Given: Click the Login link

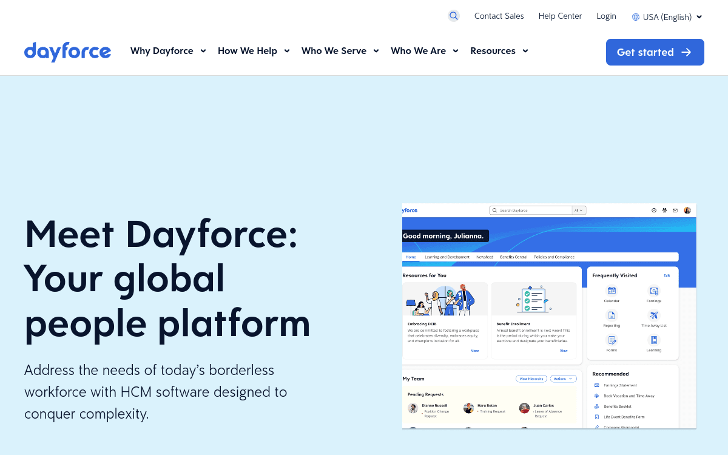Looking at the screenshot, I should 606,16.
